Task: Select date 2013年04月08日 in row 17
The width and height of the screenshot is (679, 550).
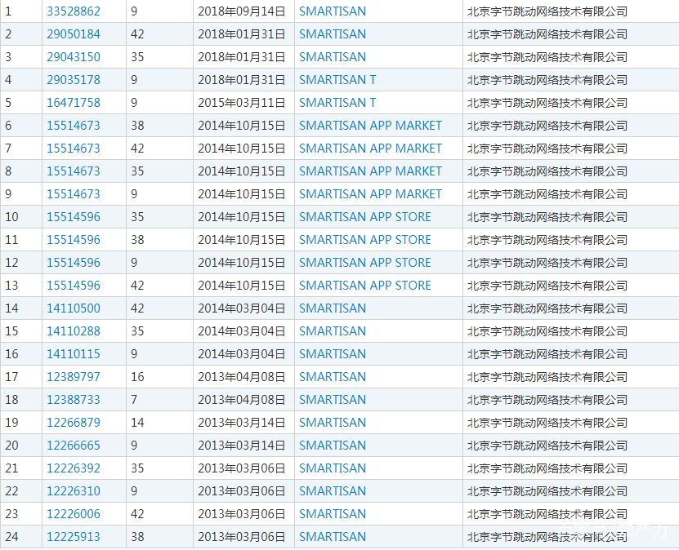Action: pos(242,377)
